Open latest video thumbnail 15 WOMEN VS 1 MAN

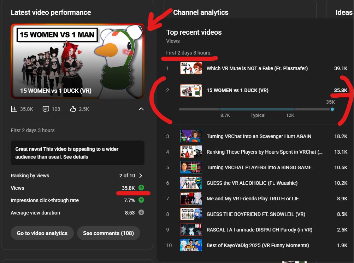(77, 61)
